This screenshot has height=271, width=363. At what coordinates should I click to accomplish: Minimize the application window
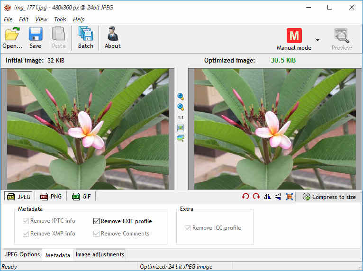[309, 7]
